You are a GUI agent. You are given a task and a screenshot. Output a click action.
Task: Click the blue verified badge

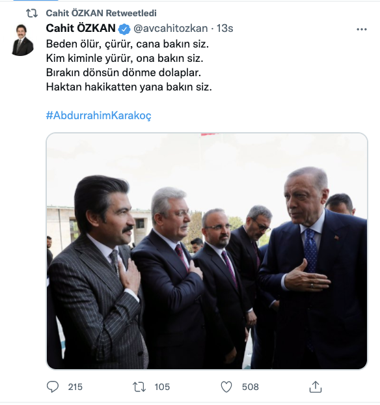coord(124,29)
